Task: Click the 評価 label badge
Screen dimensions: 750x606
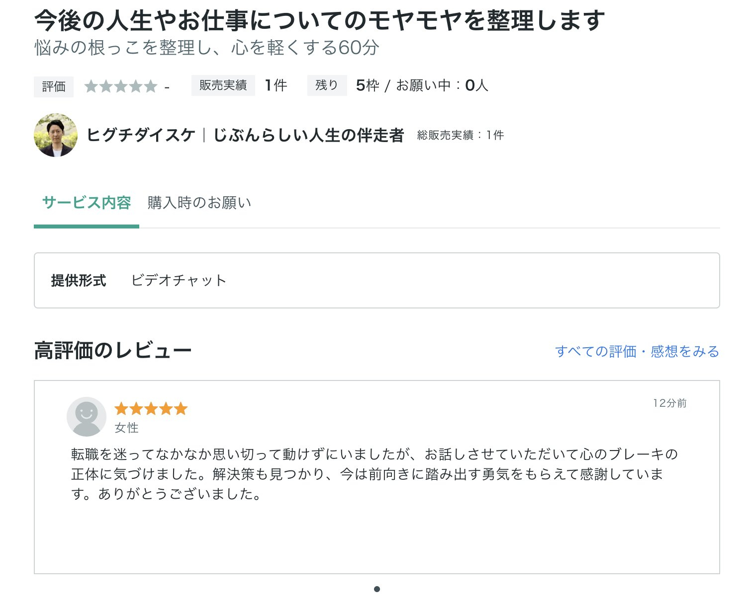Action: click(x=54, y=86)
